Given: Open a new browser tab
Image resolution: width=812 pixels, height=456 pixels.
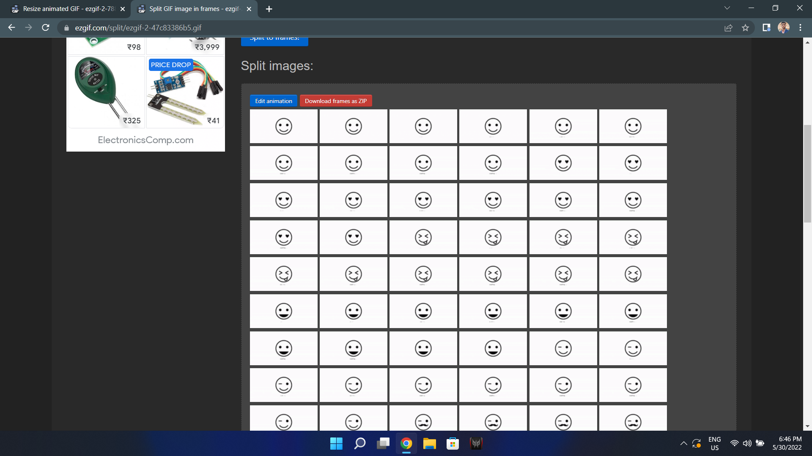Looking at the screenshot, I should pyautogui.click(x=269, y=9).
